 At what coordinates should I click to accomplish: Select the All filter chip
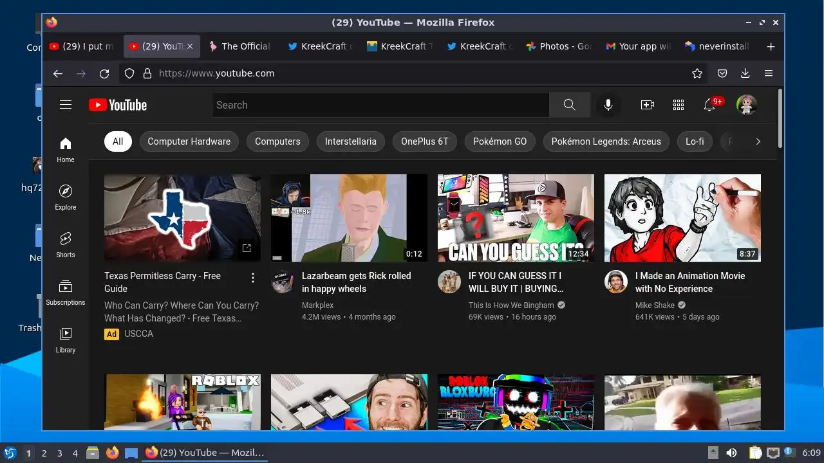pyautogui.click(x=118, y=141)
